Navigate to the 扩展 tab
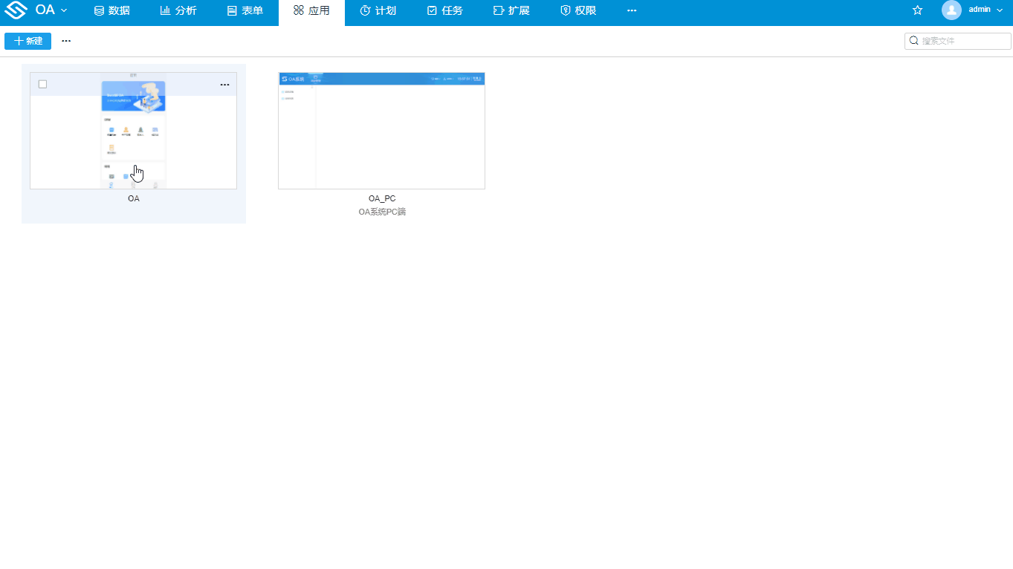 click(511, 10)
